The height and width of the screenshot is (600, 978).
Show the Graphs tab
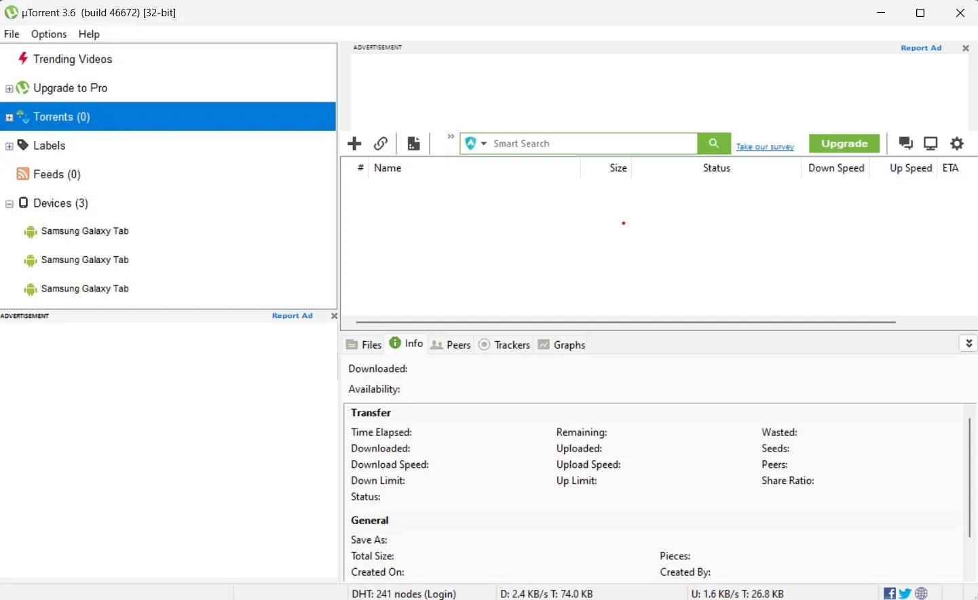pyautogui.click(x=562, y=344)
